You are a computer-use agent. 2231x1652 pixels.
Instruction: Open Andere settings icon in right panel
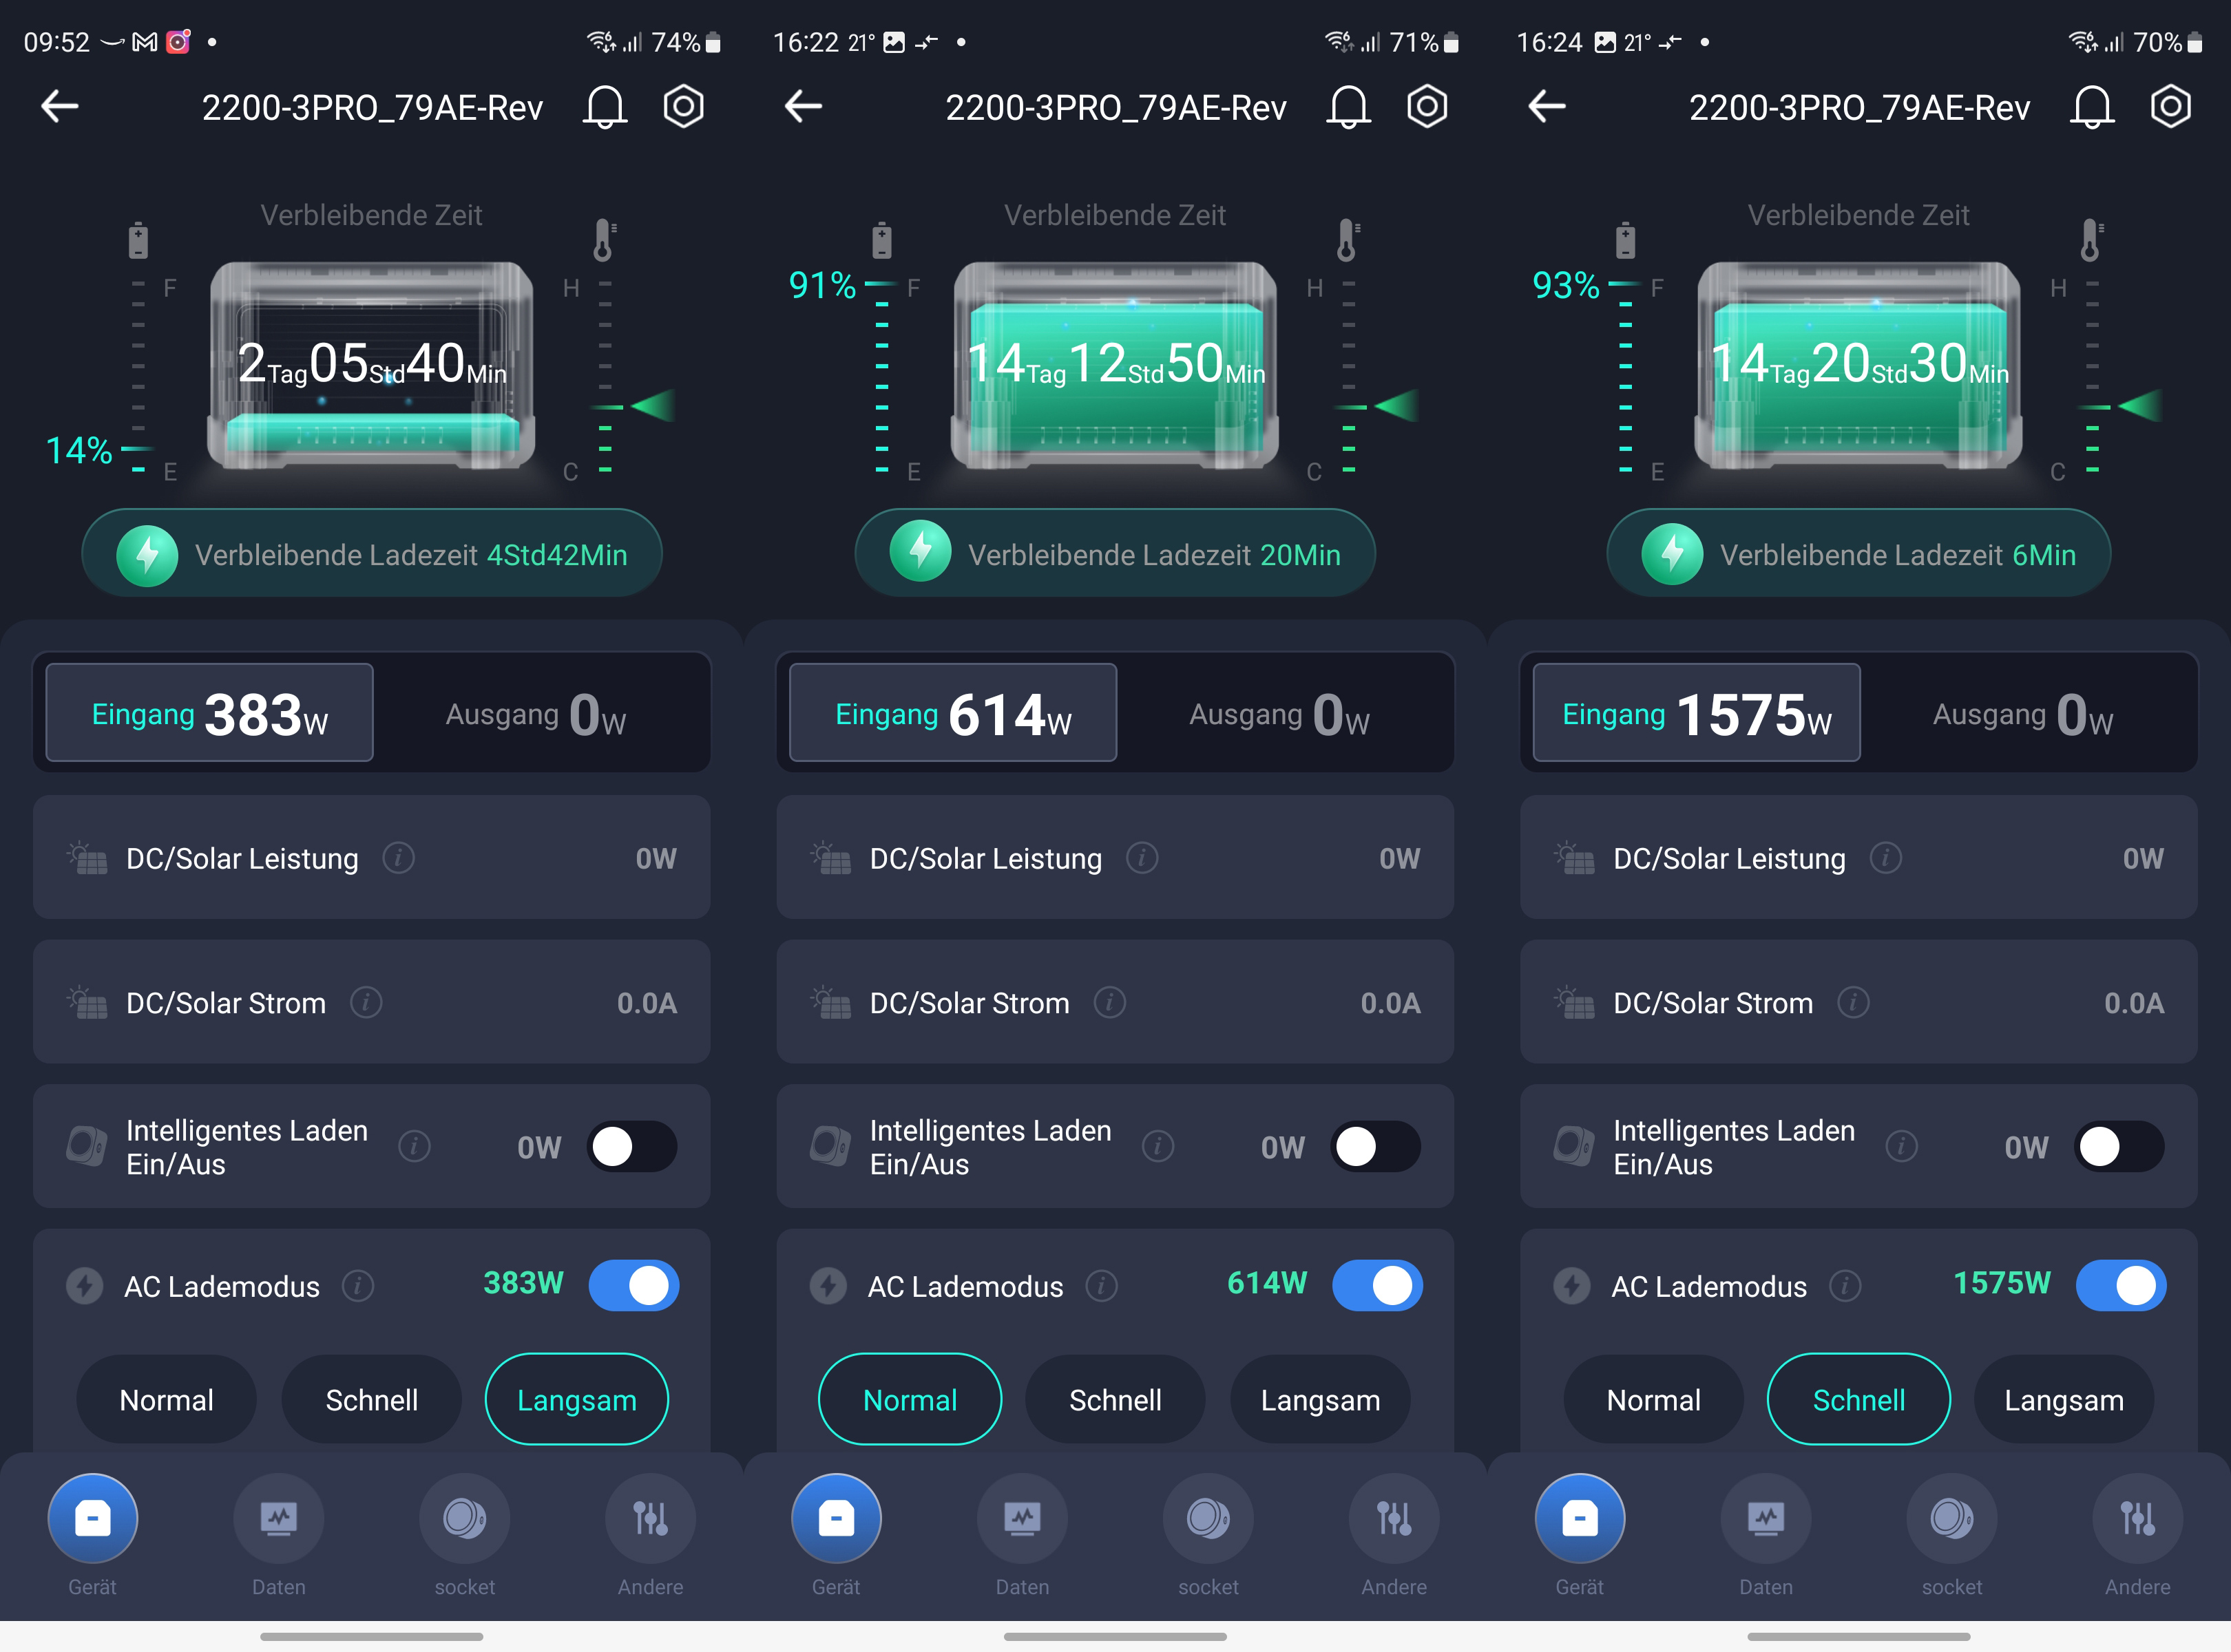pos(2137,1518)
